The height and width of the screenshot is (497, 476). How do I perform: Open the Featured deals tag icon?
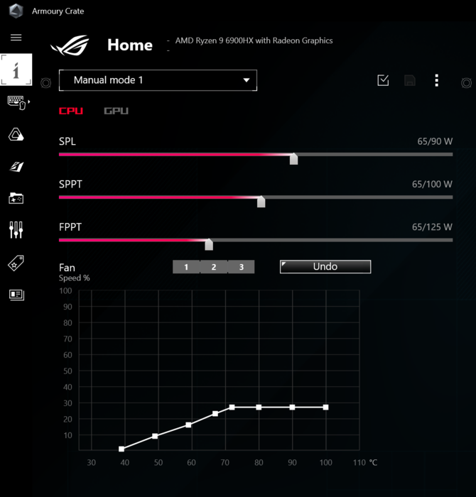(x=16, y=263)
